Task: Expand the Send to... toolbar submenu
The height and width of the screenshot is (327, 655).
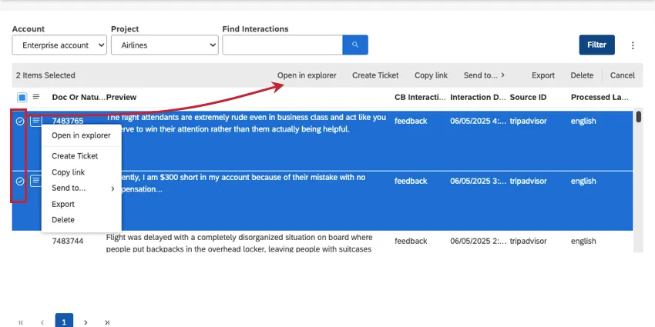Action: [x=484, y=75]
